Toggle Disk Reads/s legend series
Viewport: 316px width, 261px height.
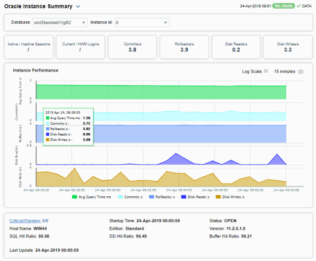[x=196, y=197]
